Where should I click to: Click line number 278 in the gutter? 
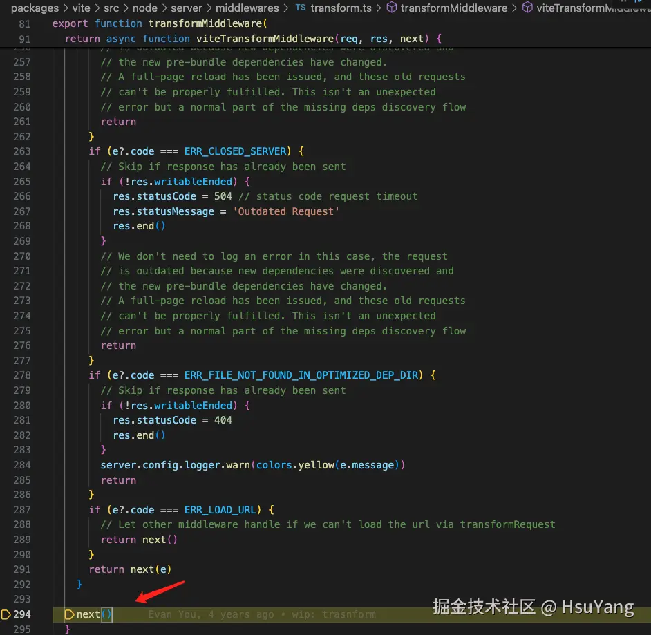point(22,375)
